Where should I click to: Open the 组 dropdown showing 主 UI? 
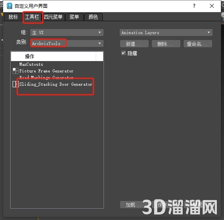tap(67, 32)
